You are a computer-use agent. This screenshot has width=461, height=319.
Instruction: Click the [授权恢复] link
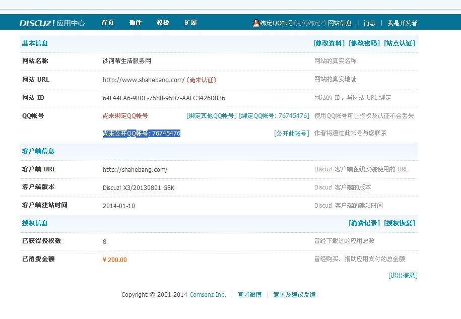(400, 223)
